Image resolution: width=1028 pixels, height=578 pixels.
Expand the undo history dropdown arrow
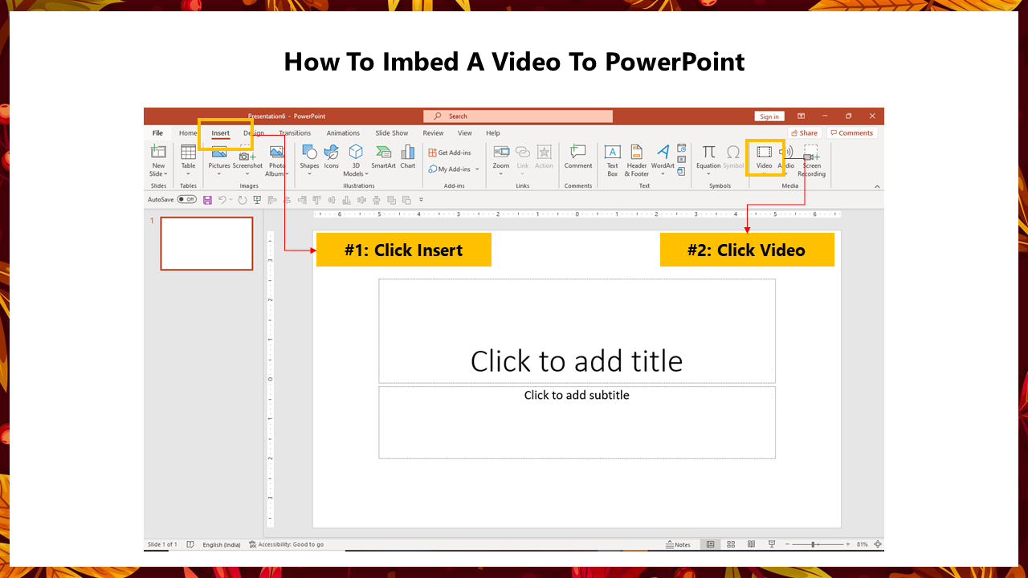click(x=231, y=199)
